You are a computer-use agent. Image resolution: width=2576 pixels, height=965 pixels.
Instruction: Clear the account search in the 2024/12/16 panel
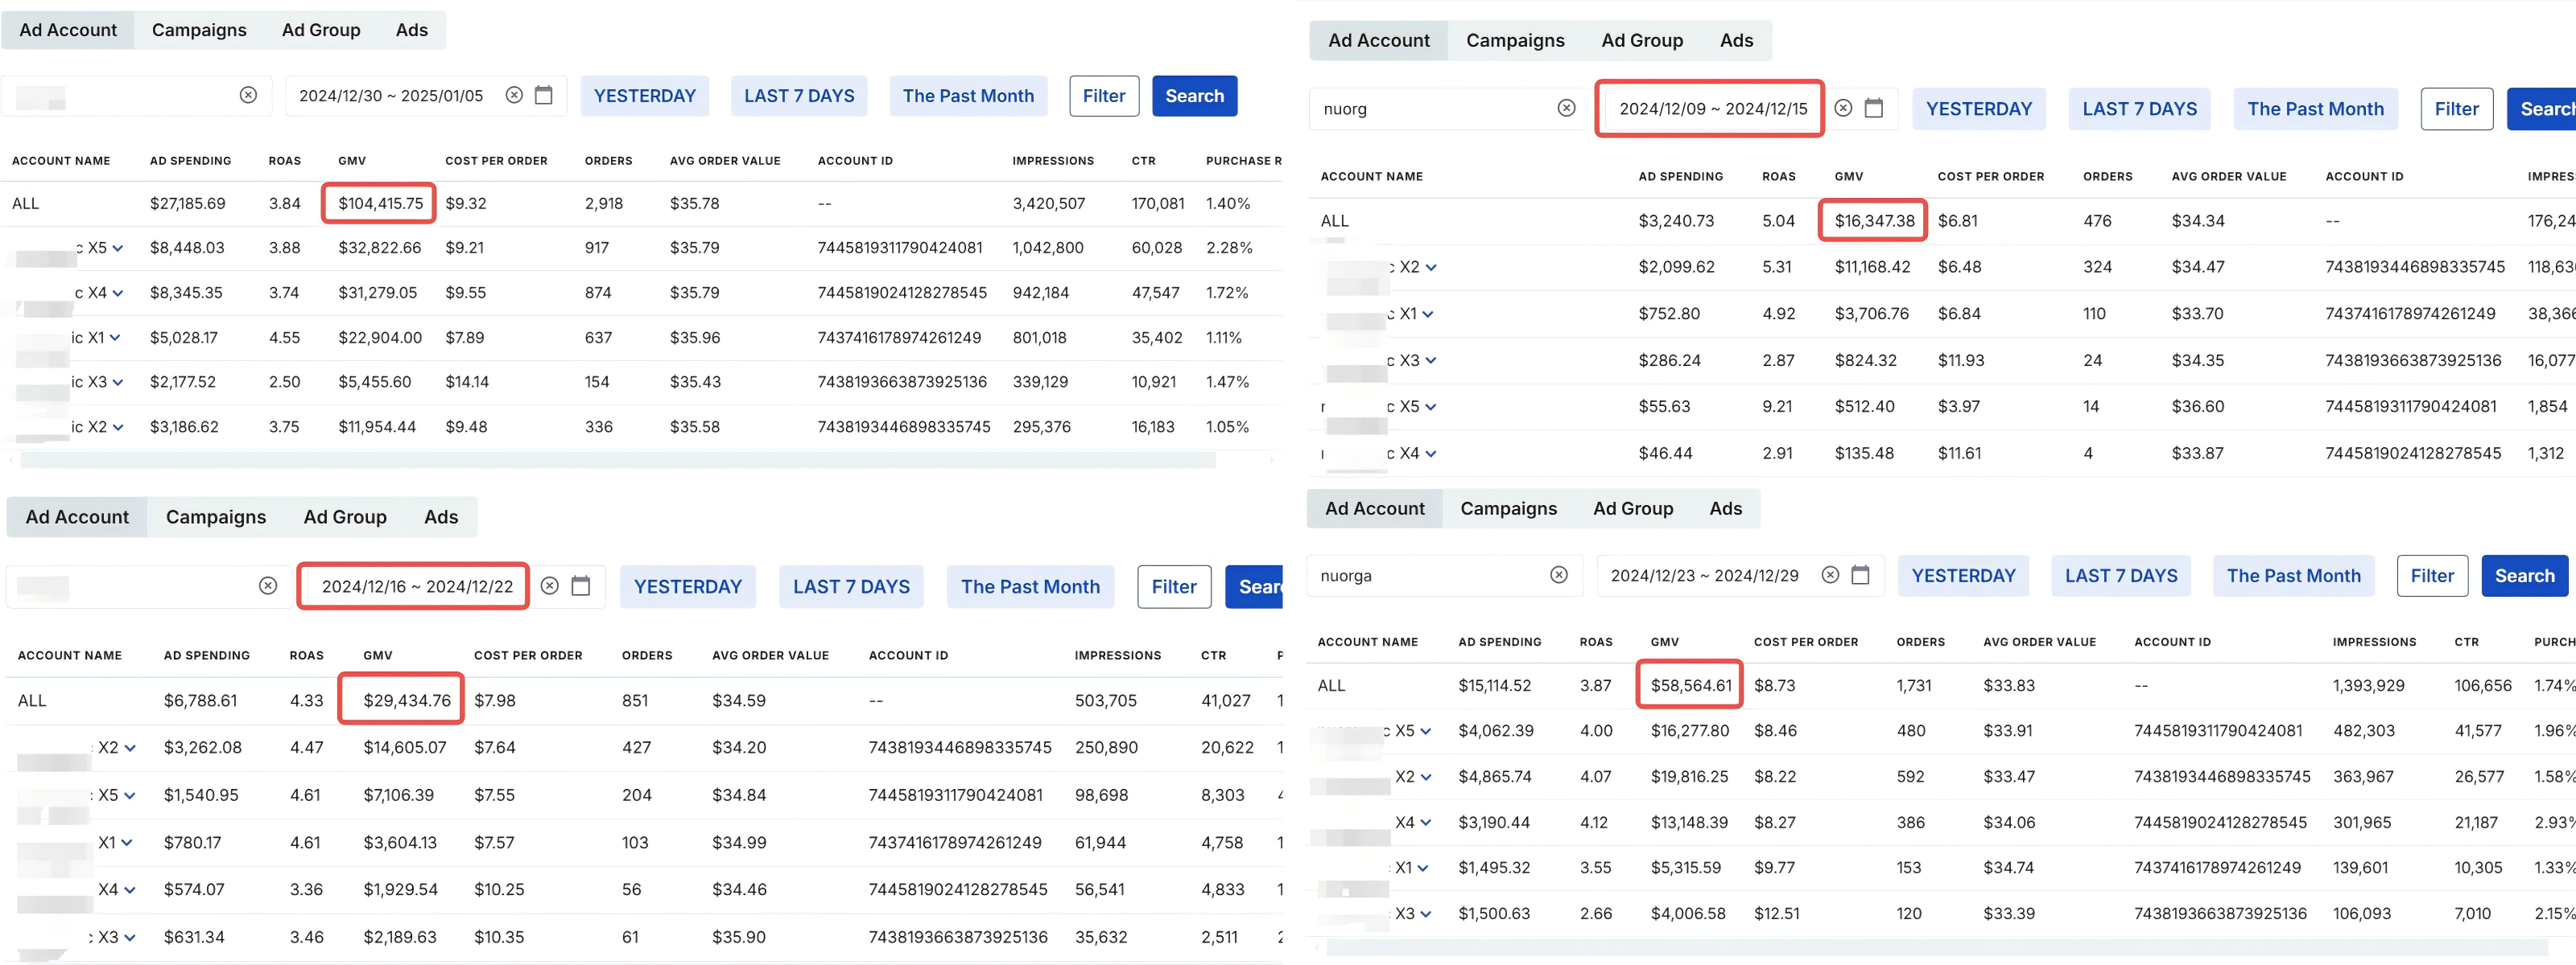pos(268,585)
